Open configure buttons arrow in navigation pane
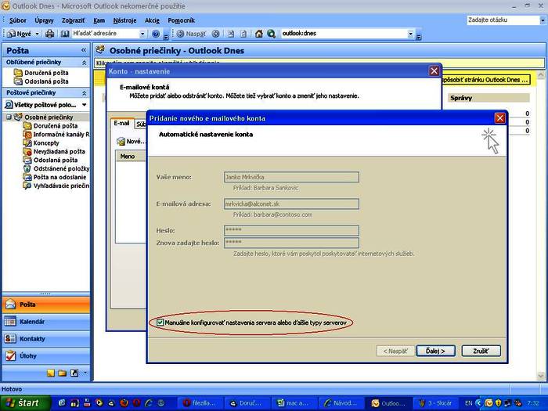This screenshot has width=548, height=411. click(x=85, y=373)
